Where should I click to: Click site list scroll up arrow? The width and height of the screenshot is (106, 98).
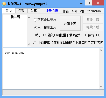click(29, 18)
